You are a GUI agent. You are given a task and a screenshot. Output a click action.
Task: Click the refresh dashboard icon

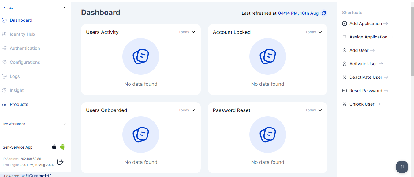click(324, 13)
